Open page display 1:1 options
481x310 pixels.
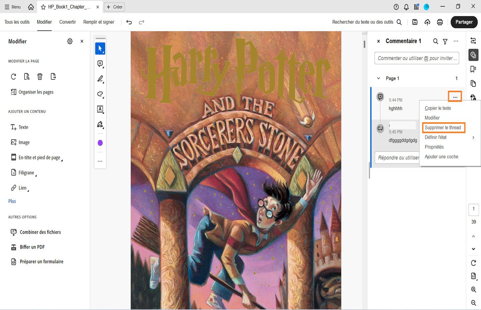coord(473,276)
